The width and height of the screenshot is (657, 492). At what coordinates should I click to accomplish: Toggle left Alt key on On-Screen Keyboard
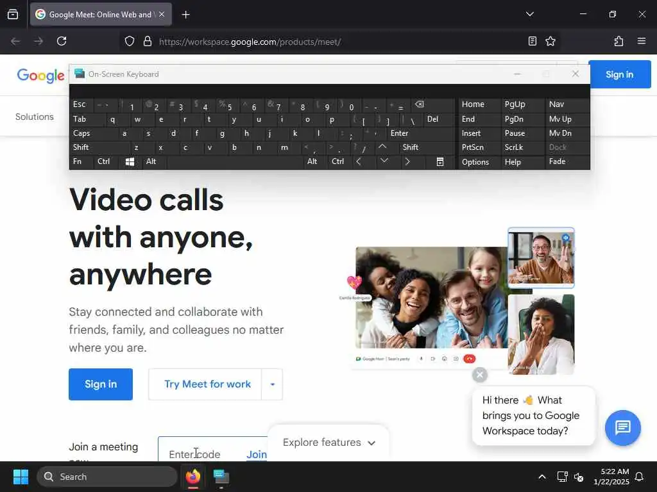tap(154, 161)
